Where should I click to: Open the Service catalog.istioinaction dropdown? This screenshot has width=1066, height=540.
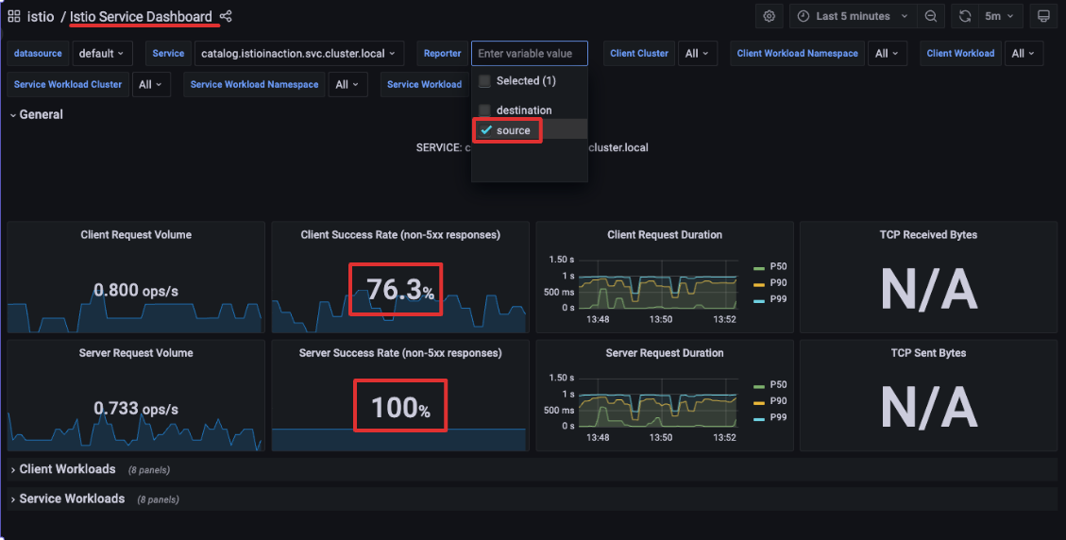click(x=298, y=53)
